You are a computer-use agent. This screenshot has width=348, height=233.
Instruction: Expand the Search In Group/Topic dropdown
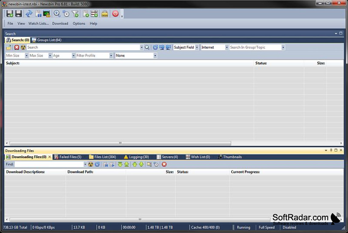(283, 47)
